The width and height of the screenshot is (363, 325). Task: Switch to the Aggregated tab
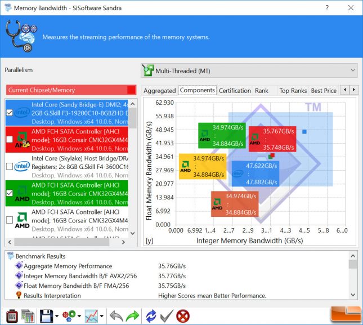tap(159, 91)
